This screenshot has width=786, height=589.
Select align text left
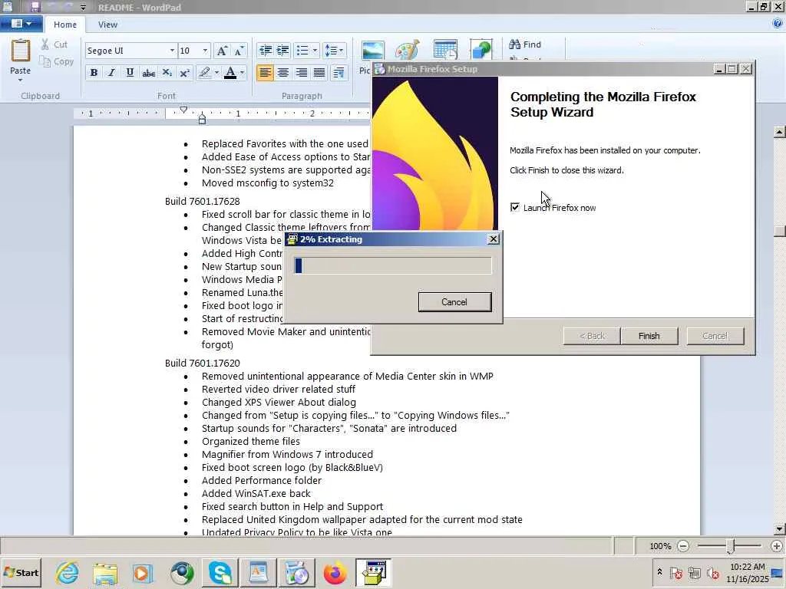click(265, 73)
